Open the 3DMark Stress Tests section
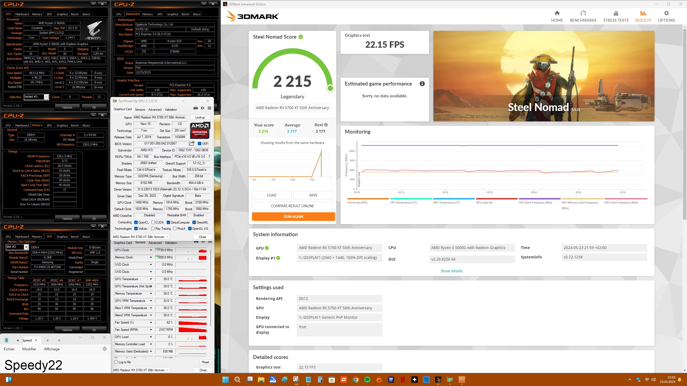Screen dimensions: 687x386 click(616, 16)
